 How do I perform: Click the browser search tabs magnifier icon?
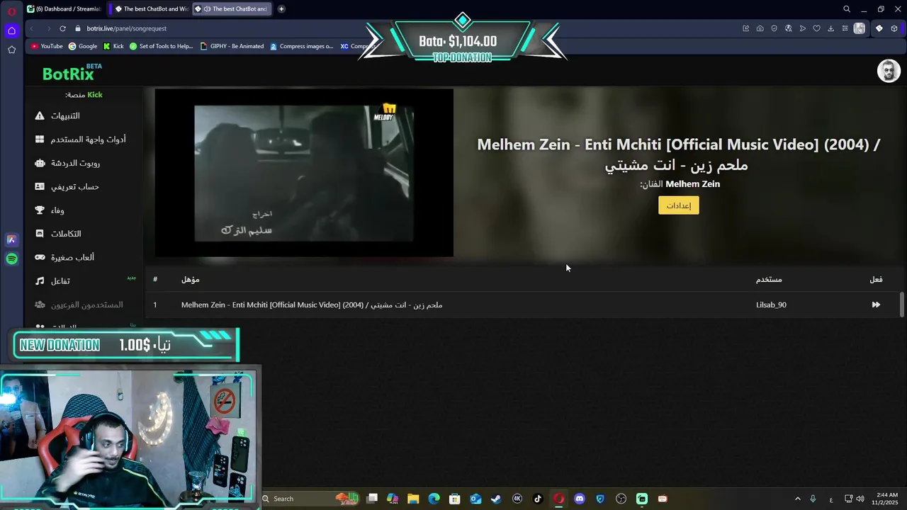tap(847, 9)
